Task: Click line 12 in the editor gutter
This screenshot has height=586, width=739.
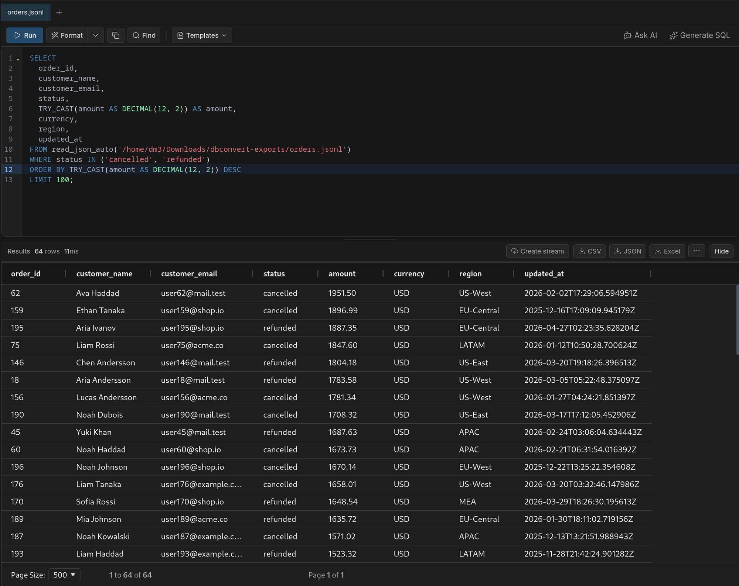Action: tap(8, 170)
